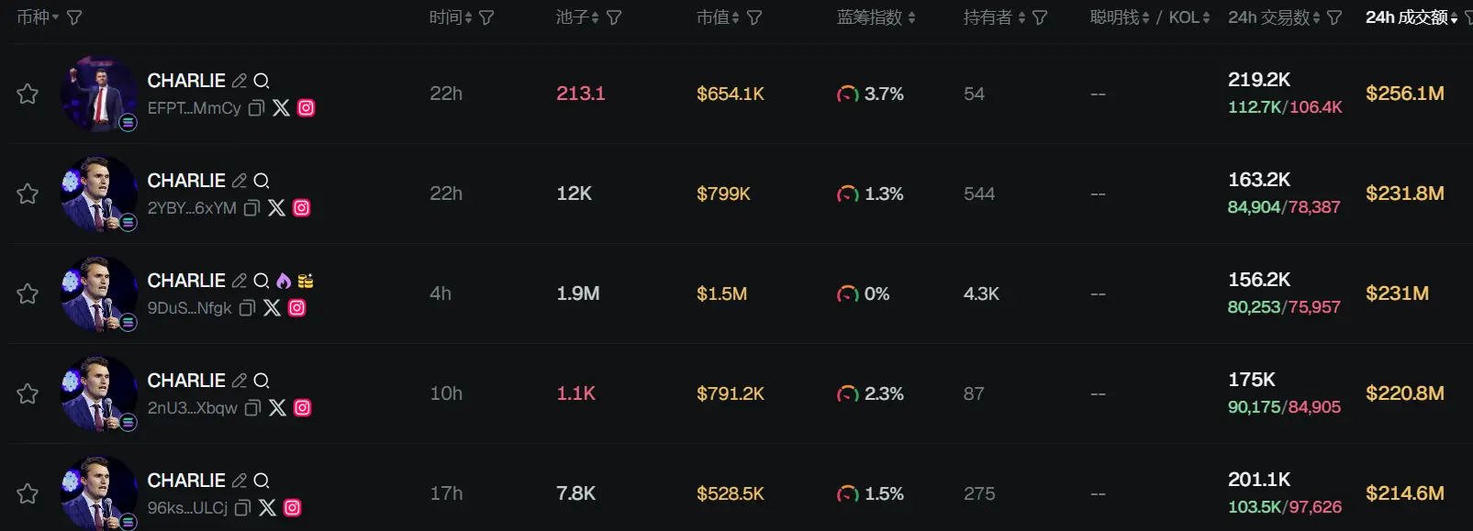Open X profile for the 2nU3...Xbqw token
The image size is (1473, 531).
coord(277,408)
